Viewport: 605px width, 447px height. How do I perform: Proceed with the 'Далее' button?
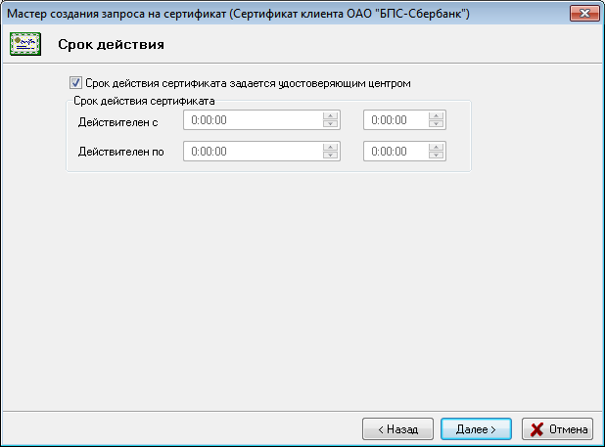(476, 428)
